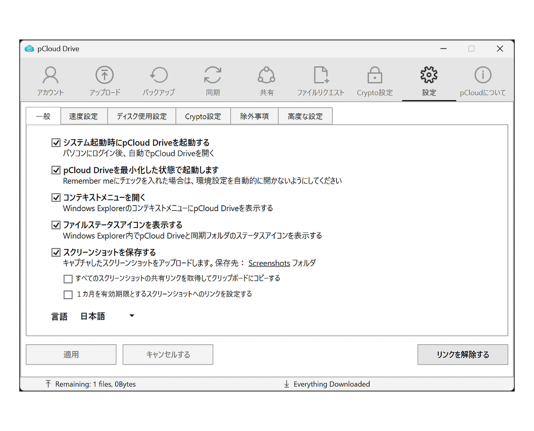Click the 適用 button

[71, 355]
